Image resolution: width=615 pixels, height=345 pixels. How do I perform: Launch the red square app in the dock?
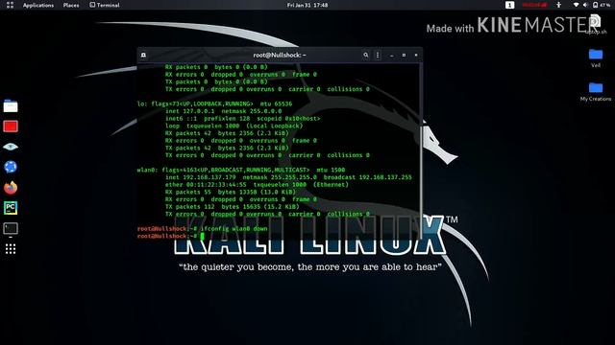point(11,126)
